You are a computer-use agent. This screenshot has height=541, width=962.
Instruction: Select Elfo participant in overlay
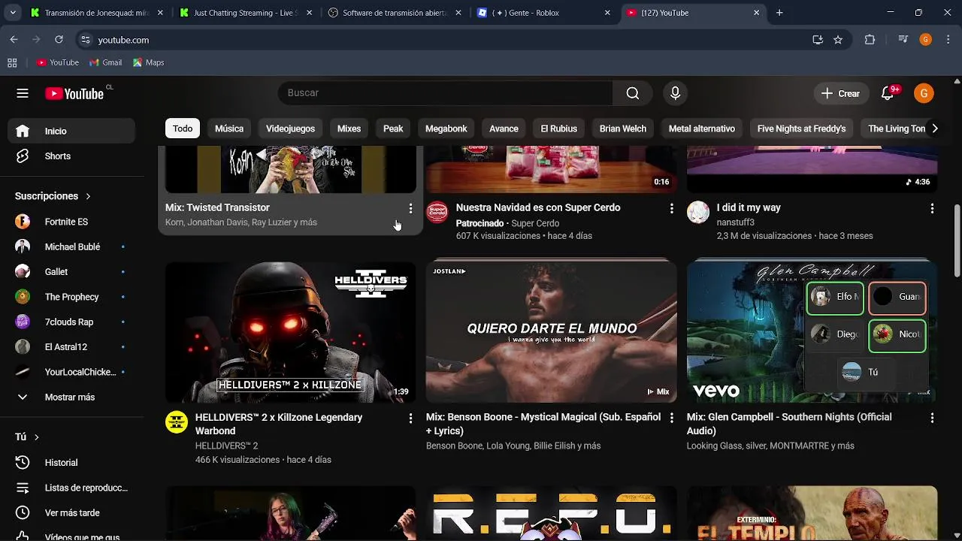pyautogui.click(x=835, y=297)
